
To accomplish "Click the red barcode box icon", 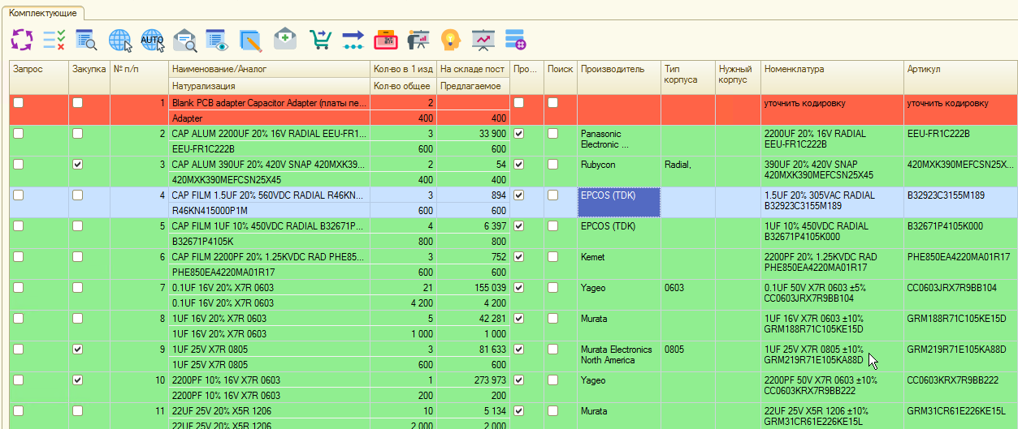I will [385, 39].
